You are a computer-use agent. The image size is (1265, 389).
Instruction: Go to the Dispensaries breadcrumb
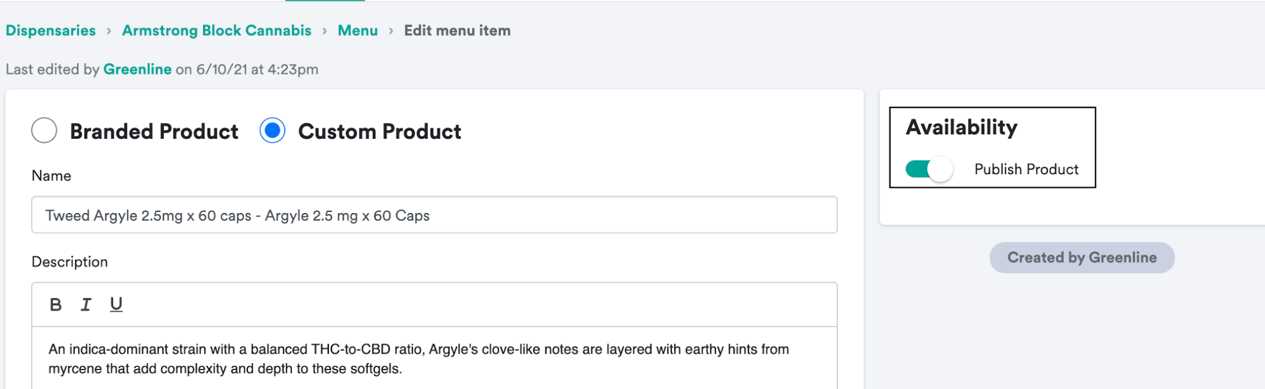point(51,31)
